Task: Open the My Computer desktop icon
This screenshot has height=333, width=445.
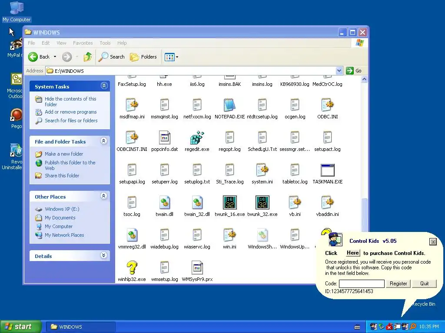Action: pos(17,11)
